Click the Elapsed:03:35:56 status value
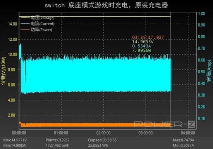 102,140
